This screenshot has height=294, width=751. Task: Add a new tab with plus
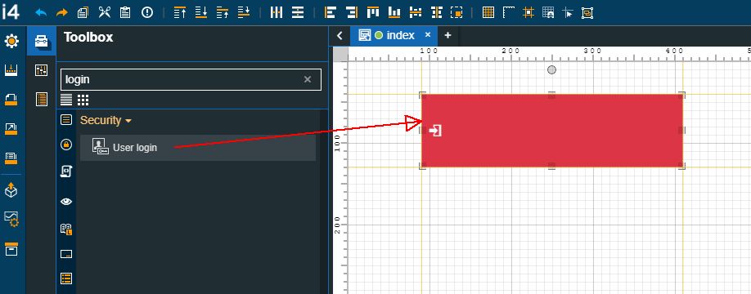click(447, 35)
